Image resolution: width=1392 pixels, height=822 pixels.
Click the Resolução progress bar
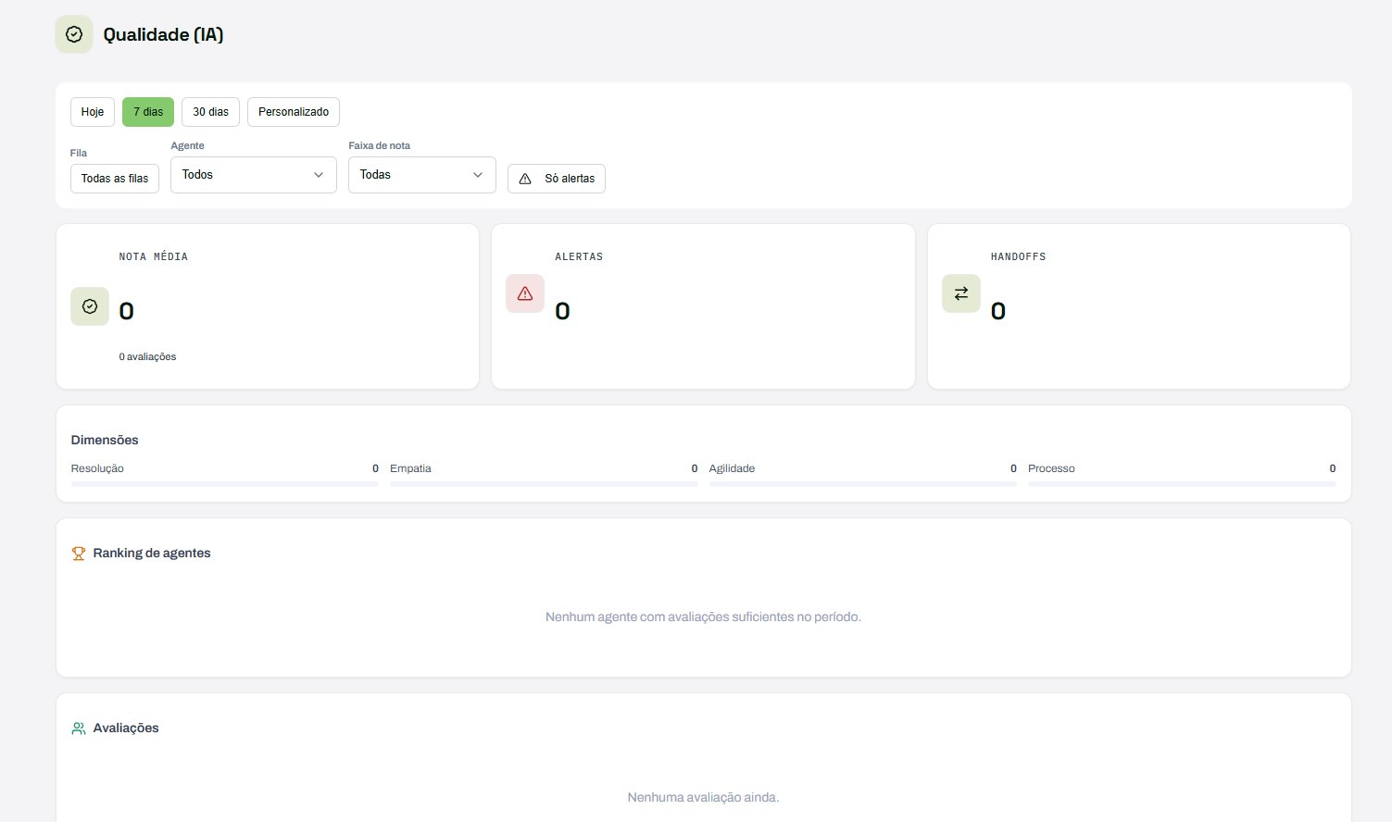[225, 484]
